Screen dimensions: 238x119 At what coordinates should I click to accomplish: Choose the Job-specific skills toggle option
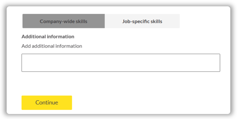click(142, 21)
